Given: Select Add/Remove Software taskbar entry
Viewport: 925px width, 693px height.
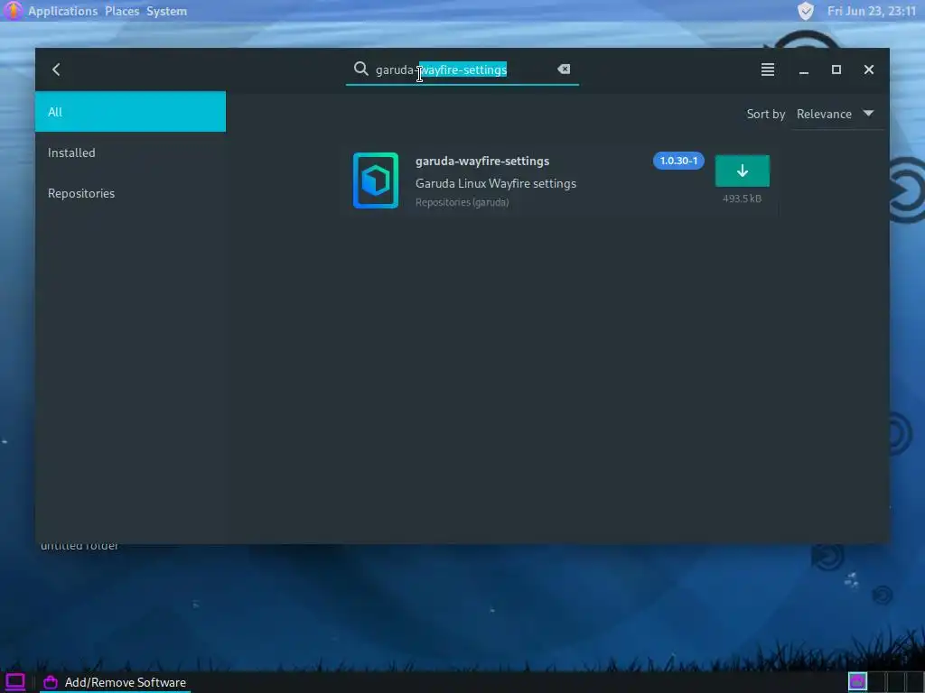Looking at the screenshot, I should (x=115, y=682).
